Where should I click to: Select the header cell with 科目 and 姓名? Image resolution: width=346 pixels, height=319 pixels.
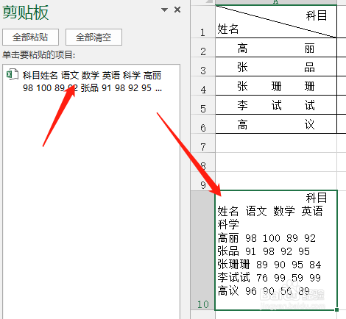[276, 21]
